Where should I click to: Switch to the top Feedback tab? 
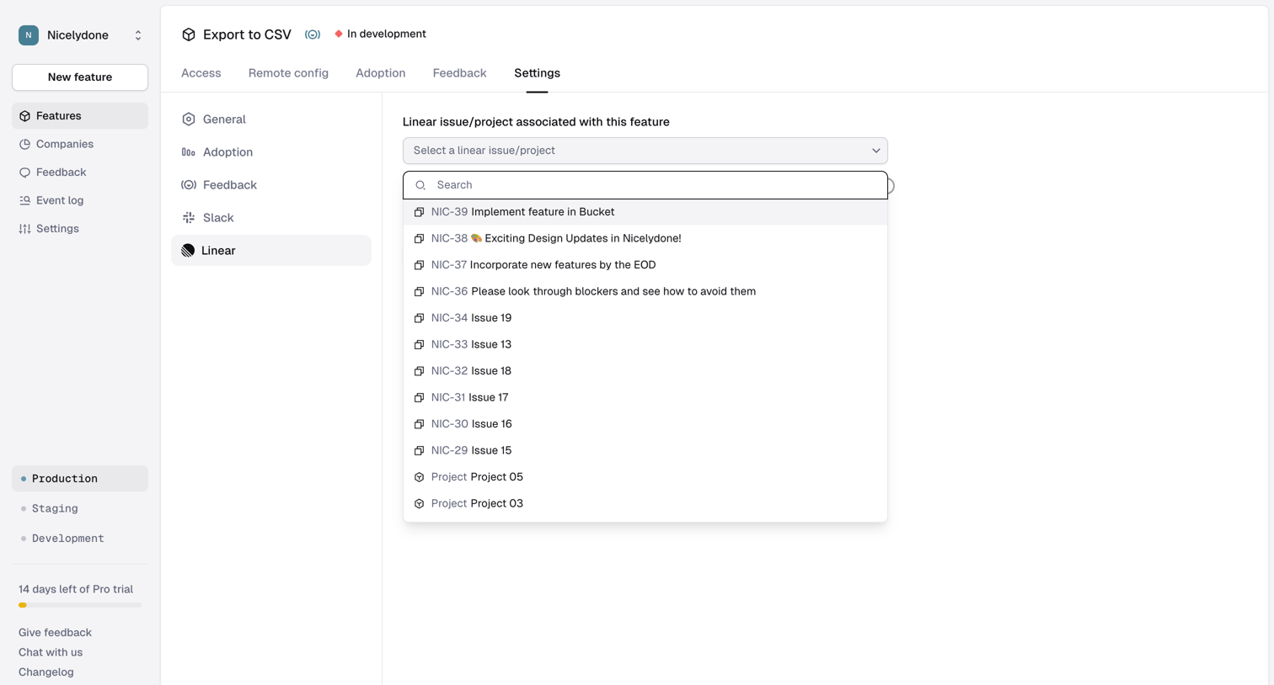click(x=460, y=73)
